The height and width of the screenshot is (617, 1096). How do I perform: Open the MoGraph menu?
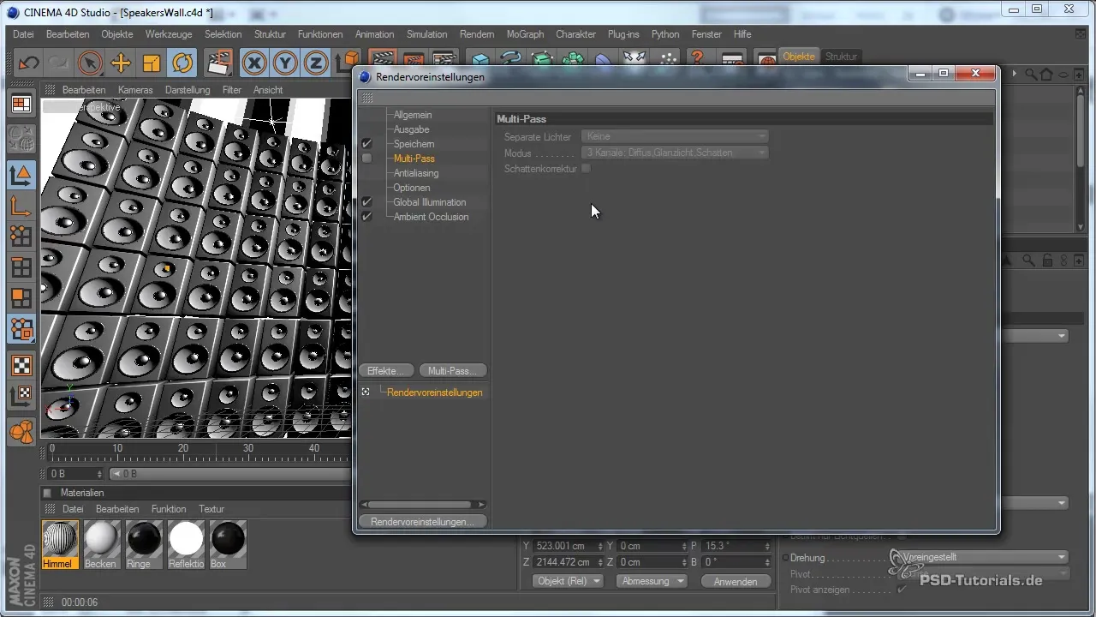click(525, 34)
